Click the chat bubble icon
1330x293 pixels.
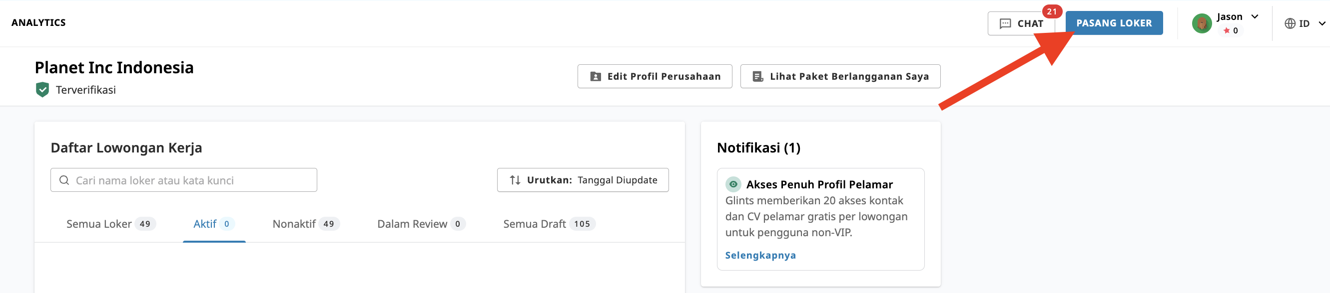click(x=1005, y=24)
